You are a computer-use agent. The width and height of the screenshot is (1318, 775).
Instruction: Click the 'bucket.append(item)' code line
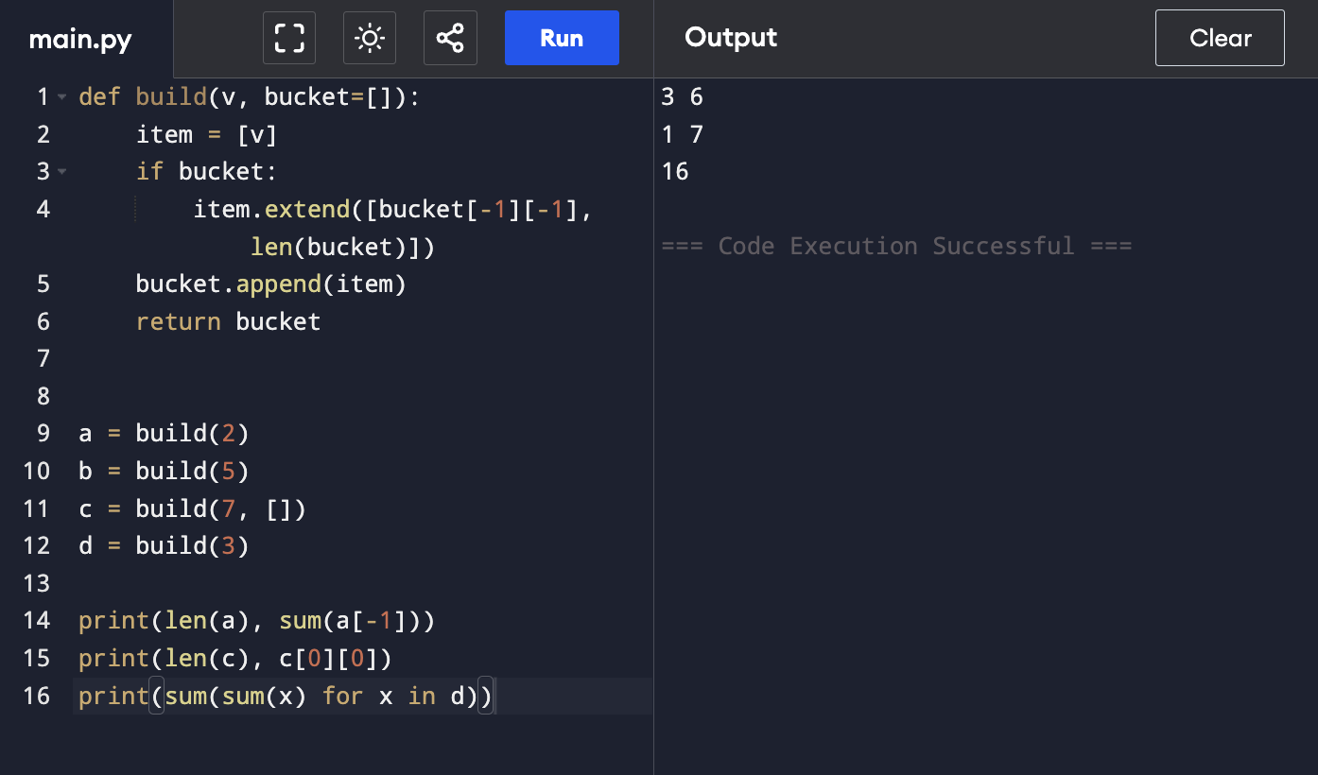(270, 284)
